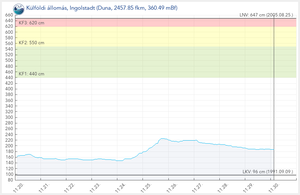Click the red KF3 alert band

[x=150, y=22]
